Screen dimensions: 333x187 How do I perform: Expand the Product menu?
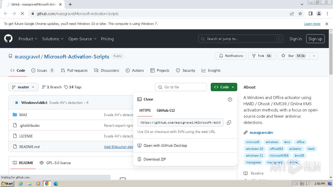pyautogui.click(x=28, y=39)
